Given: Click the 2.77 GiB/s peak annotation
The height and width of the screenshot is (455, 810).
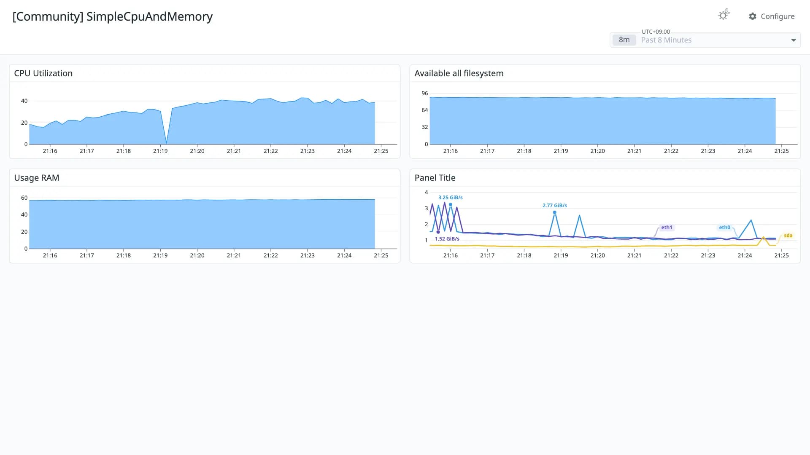Looking at the screenshot, I should 554,206.
